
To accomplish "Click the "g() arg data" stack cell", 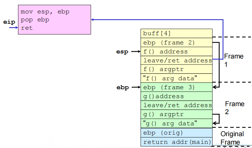I will point(176,123).
